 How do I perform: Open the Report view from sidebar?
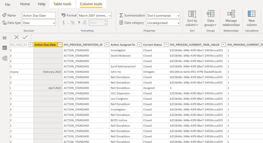tap(5, 38)
